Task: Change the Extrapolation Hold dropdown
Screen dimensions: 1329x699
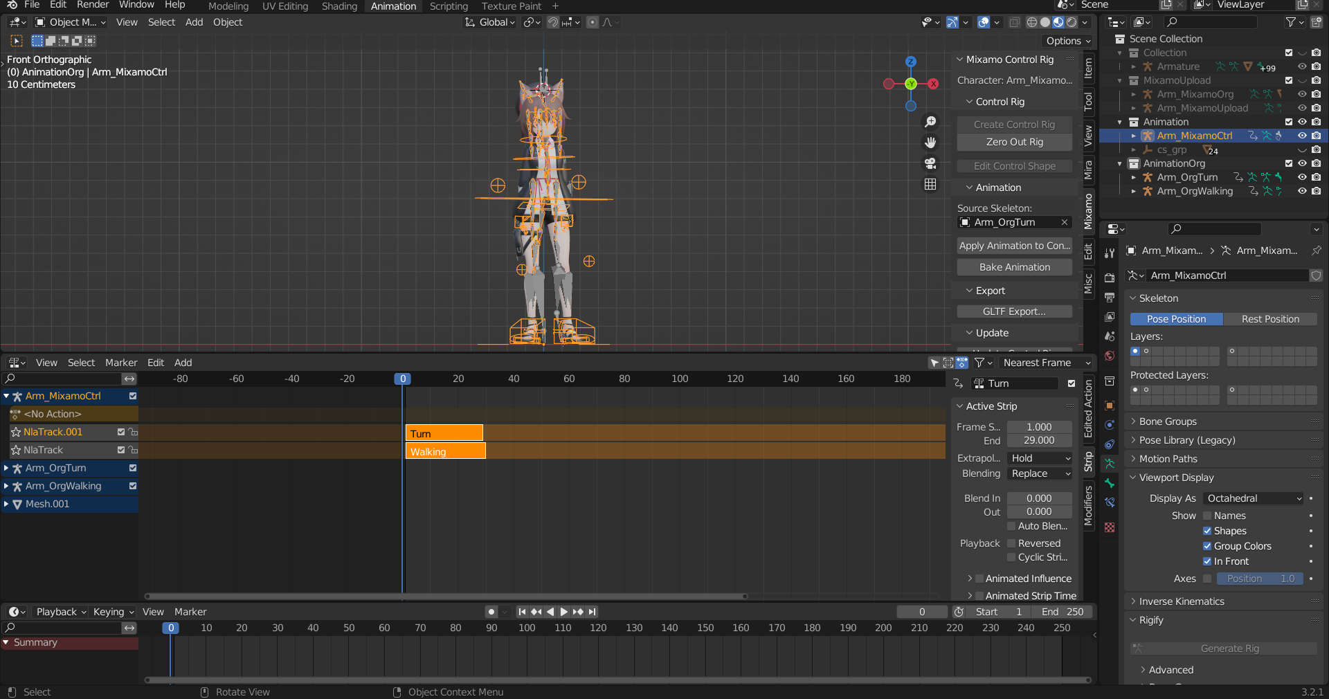Action: (1038, 458)
